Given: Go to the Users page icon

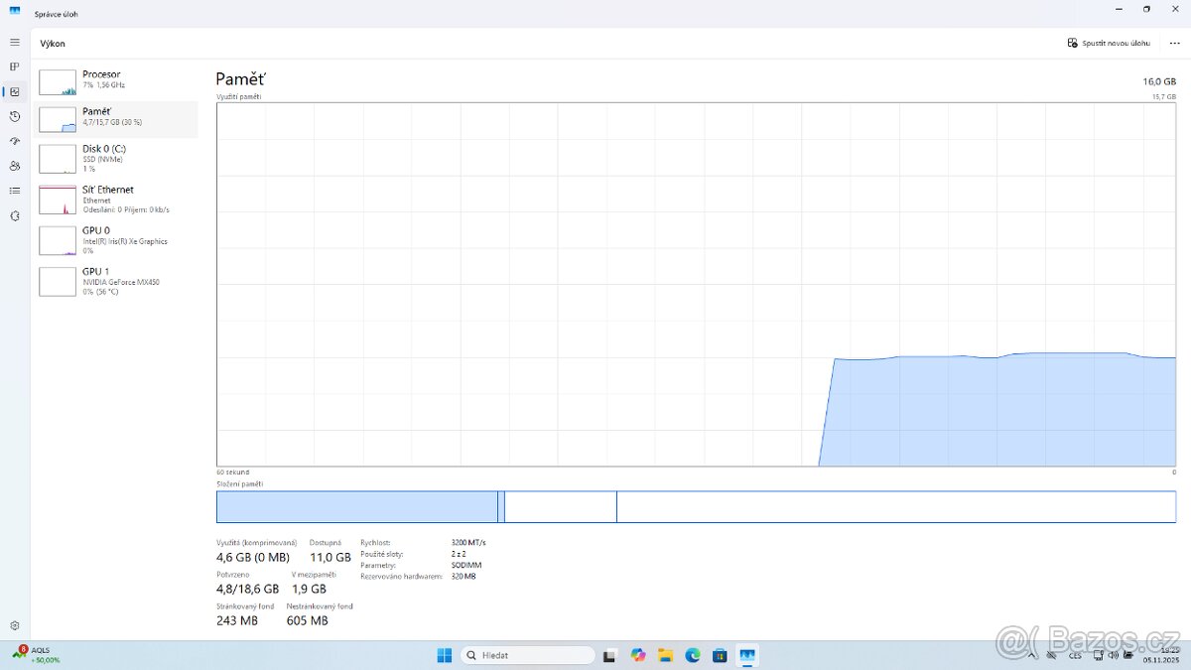Looking at the screenshot, I should click(x=15, y=166).
